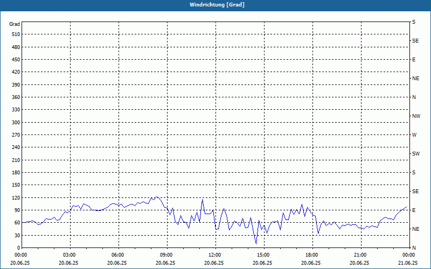Click the E compass label beside the 90 gridline
This screenshot has height=269, width=431.
414,210
